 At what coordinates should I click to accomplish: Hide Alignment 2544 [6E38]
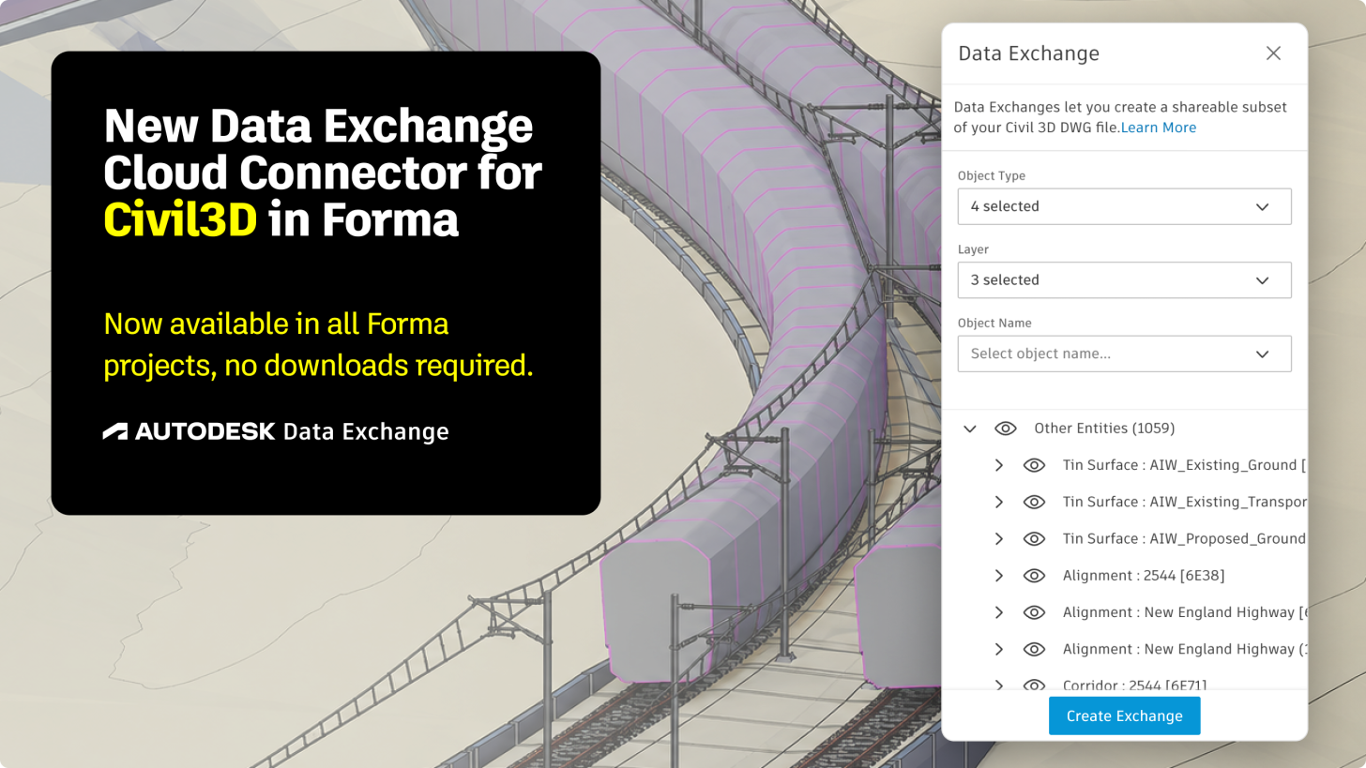point(1034,576)
